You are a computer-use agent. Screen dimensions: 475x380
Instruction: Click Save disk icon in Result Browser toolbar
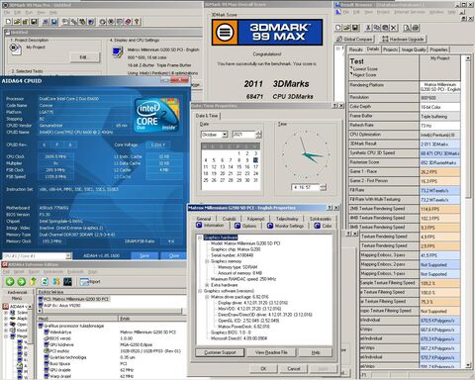click(x=355, y=28)
